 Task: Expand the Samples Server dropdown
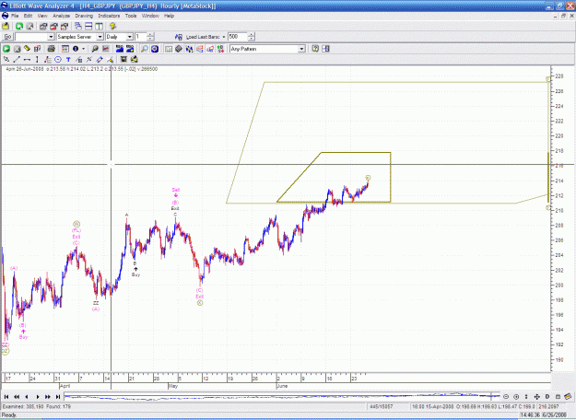(100, 37)
